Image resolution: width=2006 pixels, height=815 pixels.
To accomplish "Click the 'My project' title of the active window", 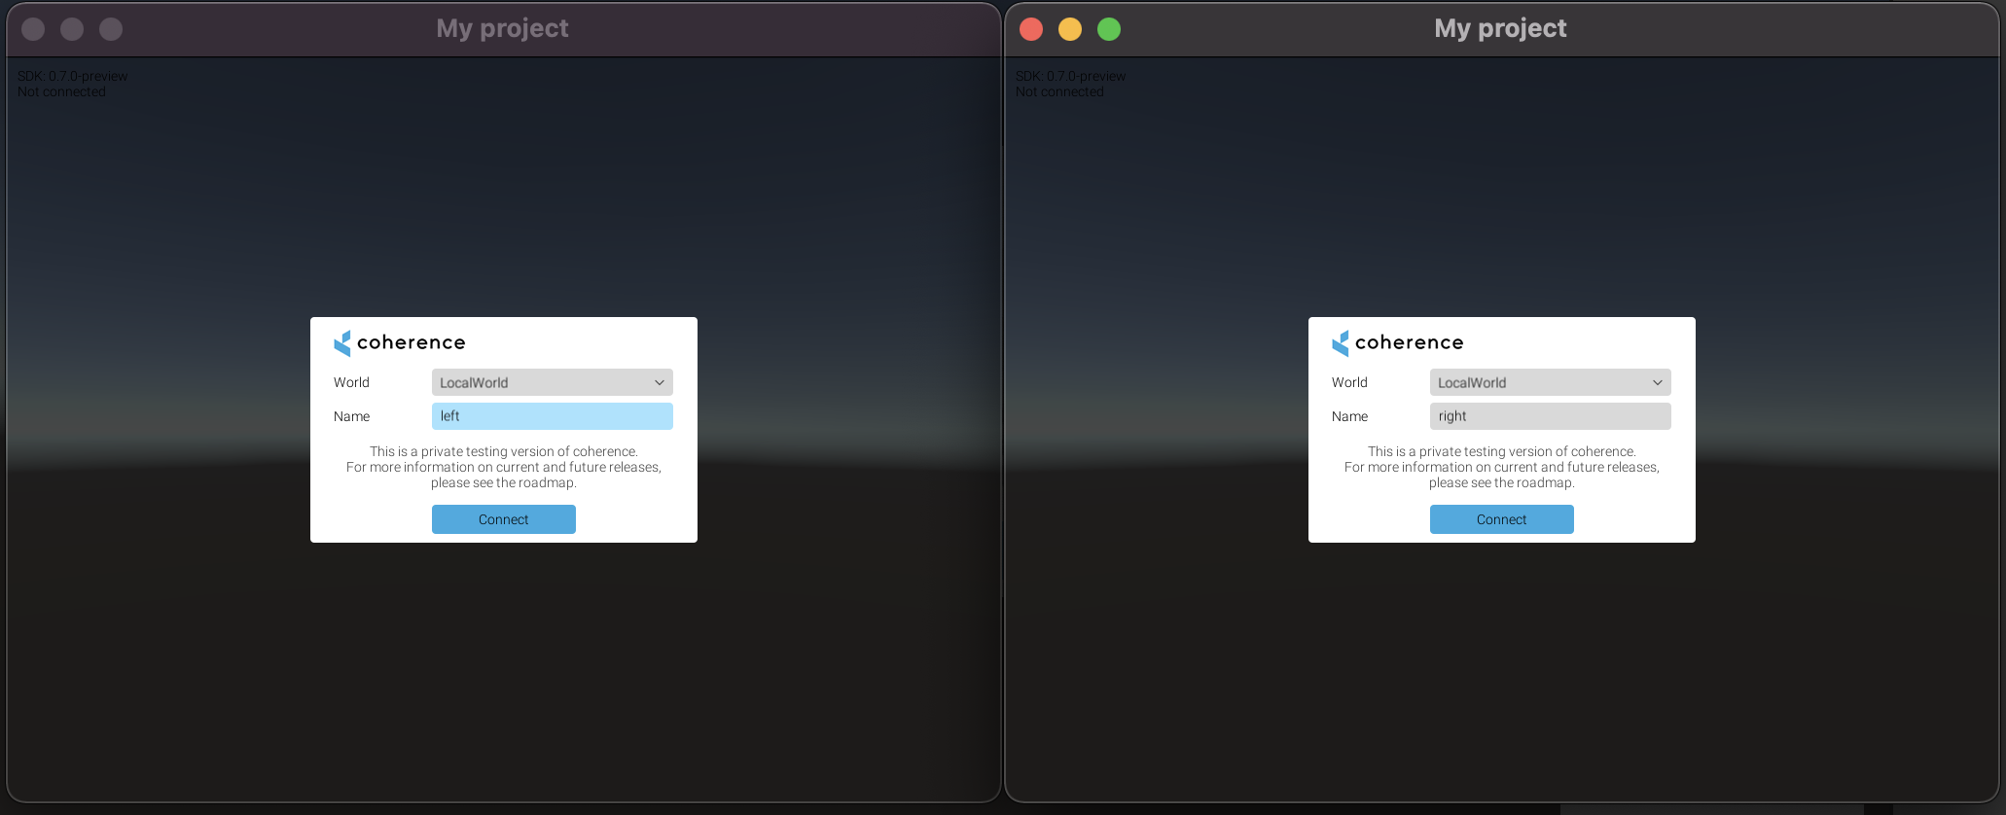I will coord(1500,28).
